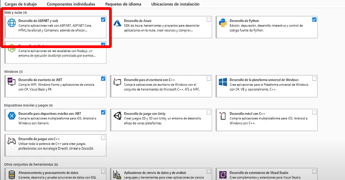Image resolution: width=345 pixels, height=180 pixels.
Task: Uncheck Desarrollo para dispositivos móviles con .NET
Action: (103, 112)
